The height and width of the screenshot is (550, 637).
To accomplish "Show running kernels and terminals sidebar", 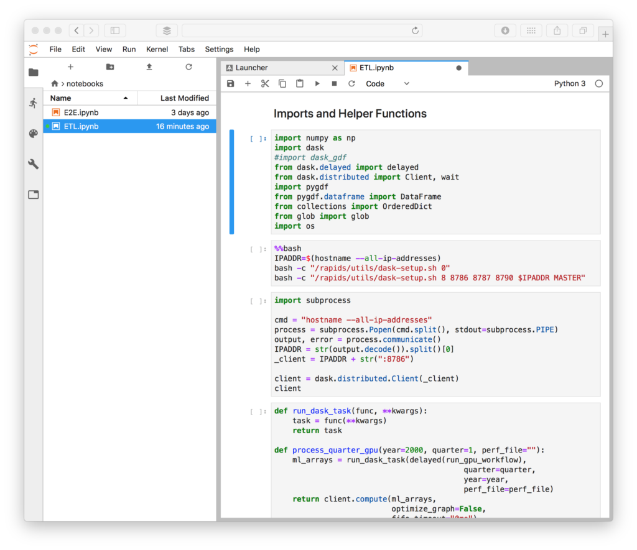I will click(32, 104).
